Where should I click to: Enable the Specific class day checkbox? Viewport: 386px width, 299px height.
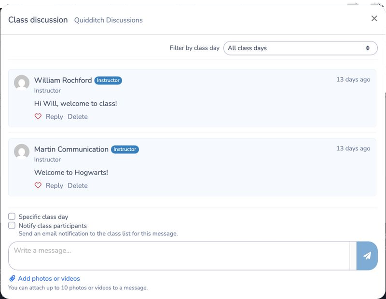(x=12, y=217)
